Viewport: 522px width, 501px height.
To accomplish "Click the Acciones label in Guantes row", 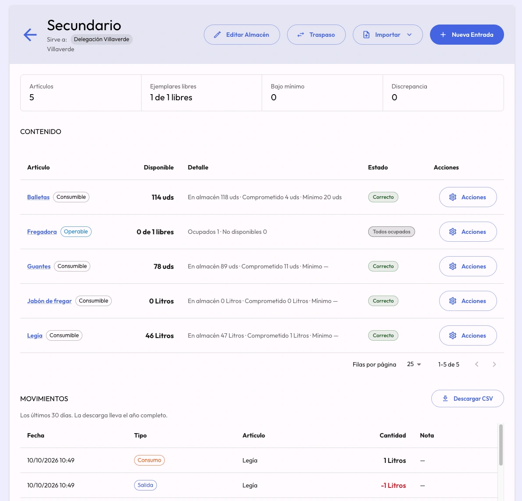I will pos(474,266).
